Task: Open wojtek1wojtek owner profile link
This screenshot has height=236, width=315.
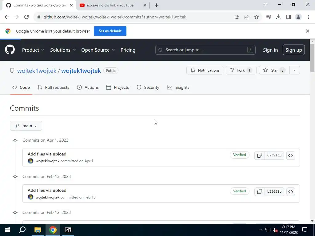Action: [x=37, y=71]
